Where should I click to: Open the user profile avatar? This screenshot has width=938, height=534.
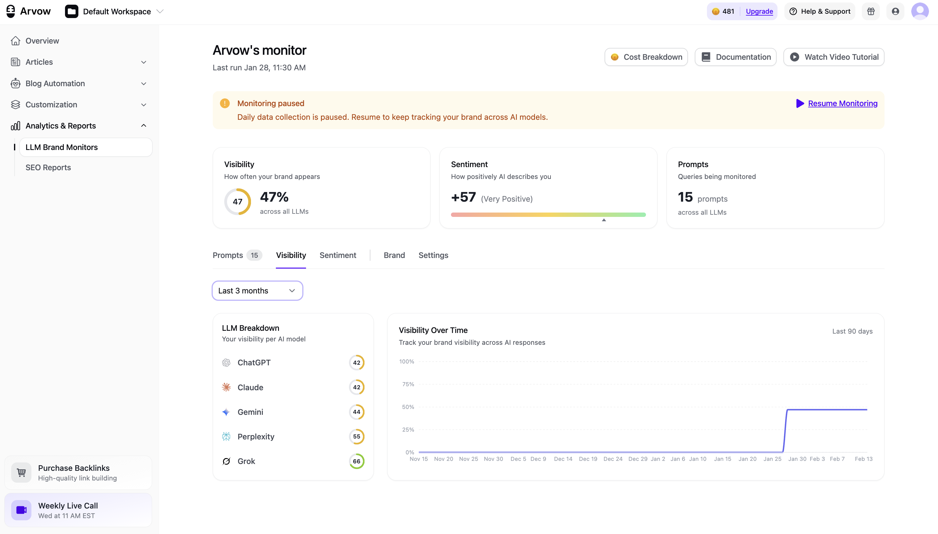tap(920, 11)
